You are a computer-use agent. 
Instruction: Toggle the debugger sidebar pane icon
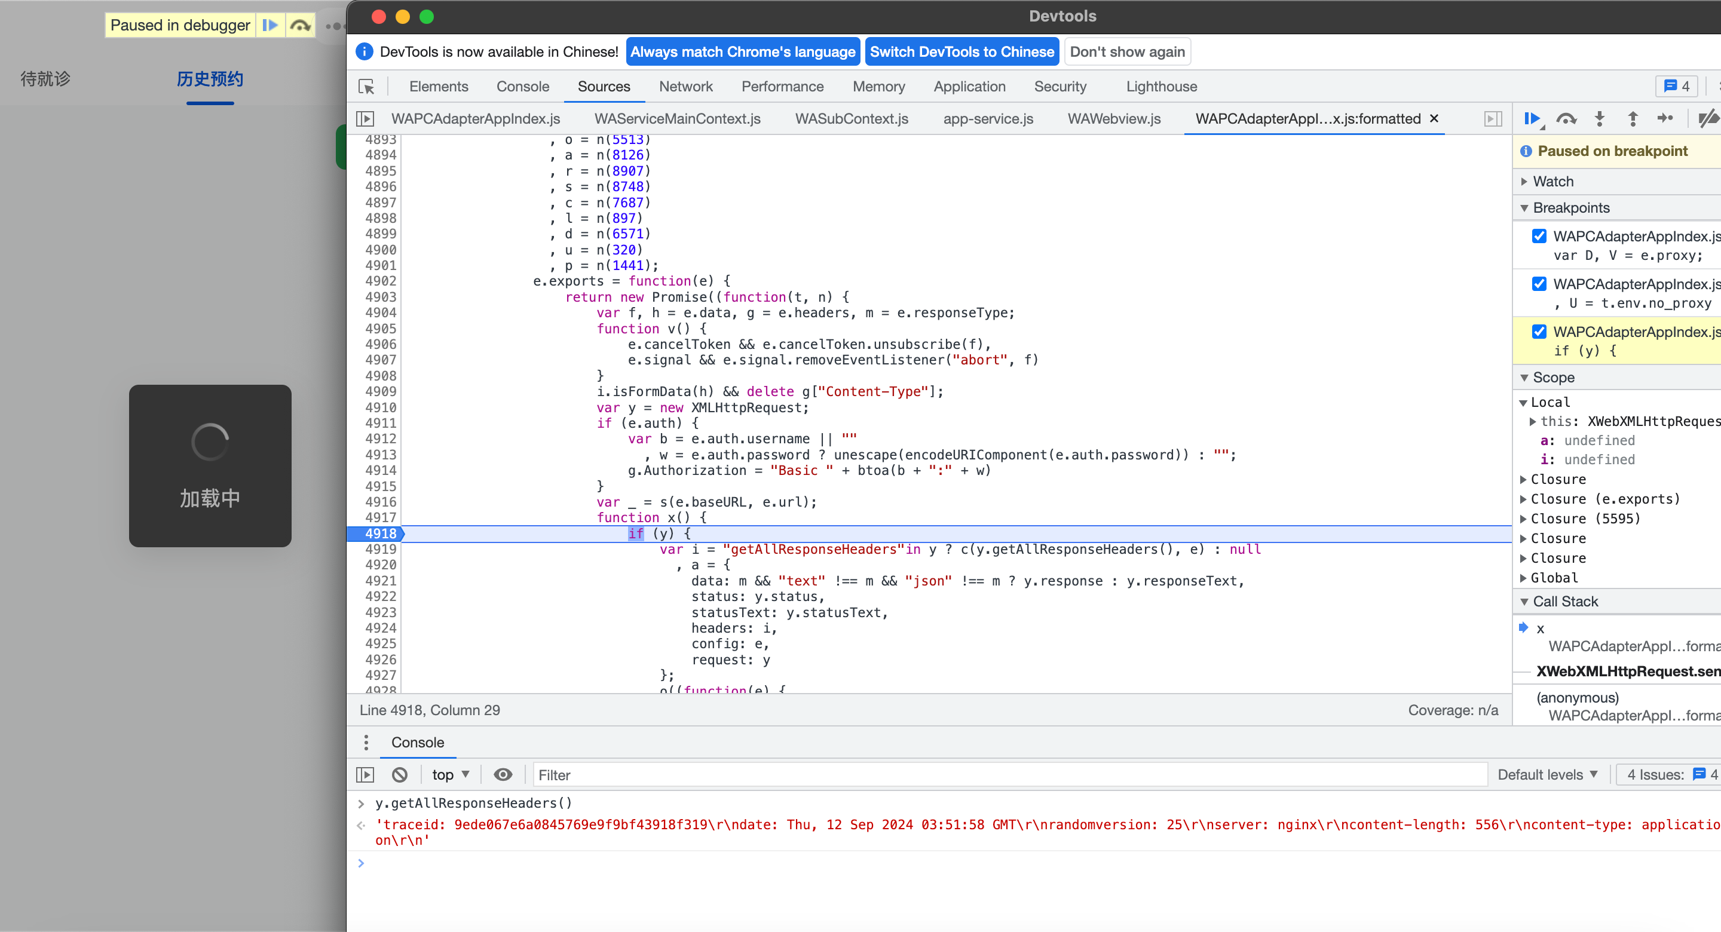[x=1493, y=119]
